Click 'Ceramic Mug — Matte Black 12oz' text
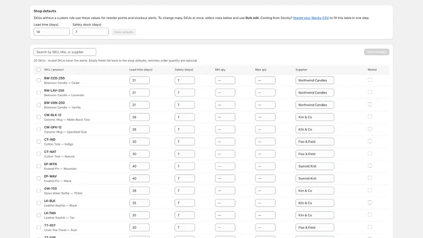 click(x=67, y=120)
